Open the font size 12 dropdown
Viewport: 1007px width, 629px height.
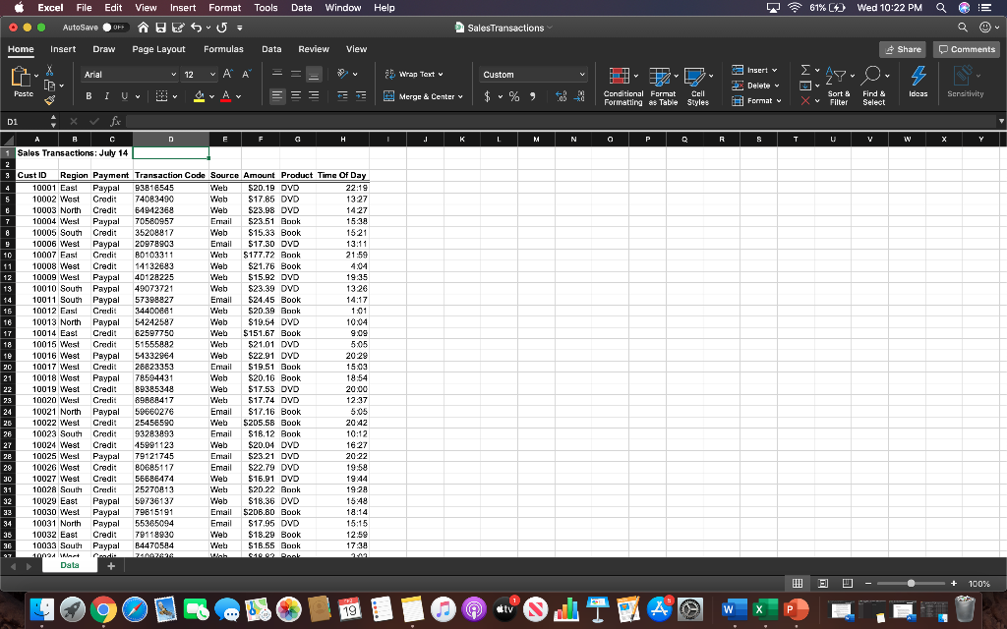pyautogui.click(x=212, y=75)
